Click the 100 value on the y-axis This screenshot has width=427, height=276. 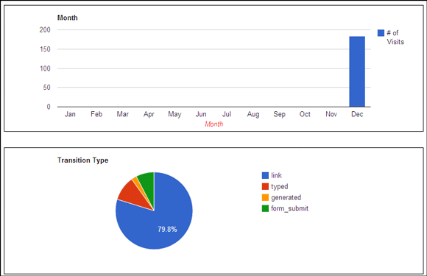click(45, 68)
